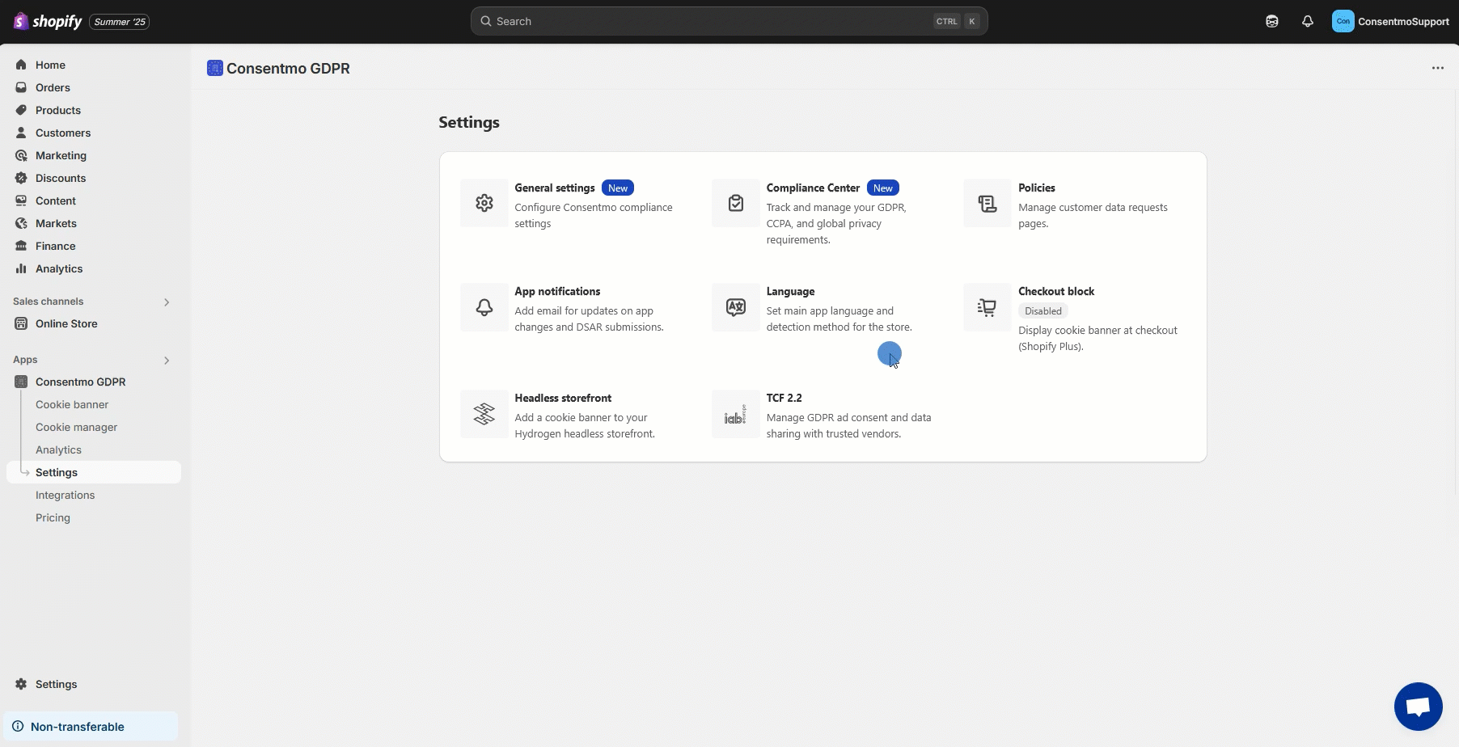Click the Consentmo GDPR app icon in sidebar

click(x=21, y=382)
